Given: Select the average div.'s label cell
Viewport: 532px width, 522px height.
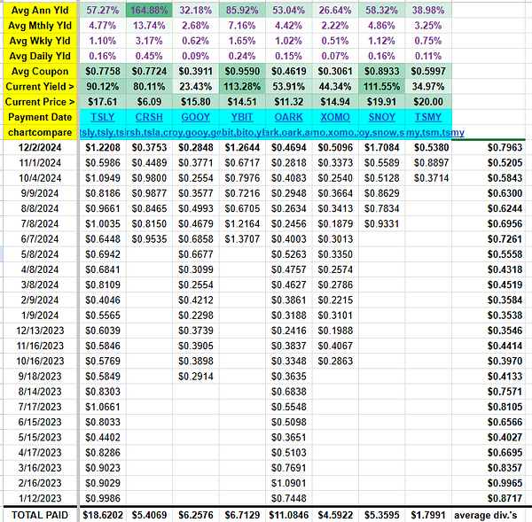Looking at the screenshot, I should pos(489,515).
